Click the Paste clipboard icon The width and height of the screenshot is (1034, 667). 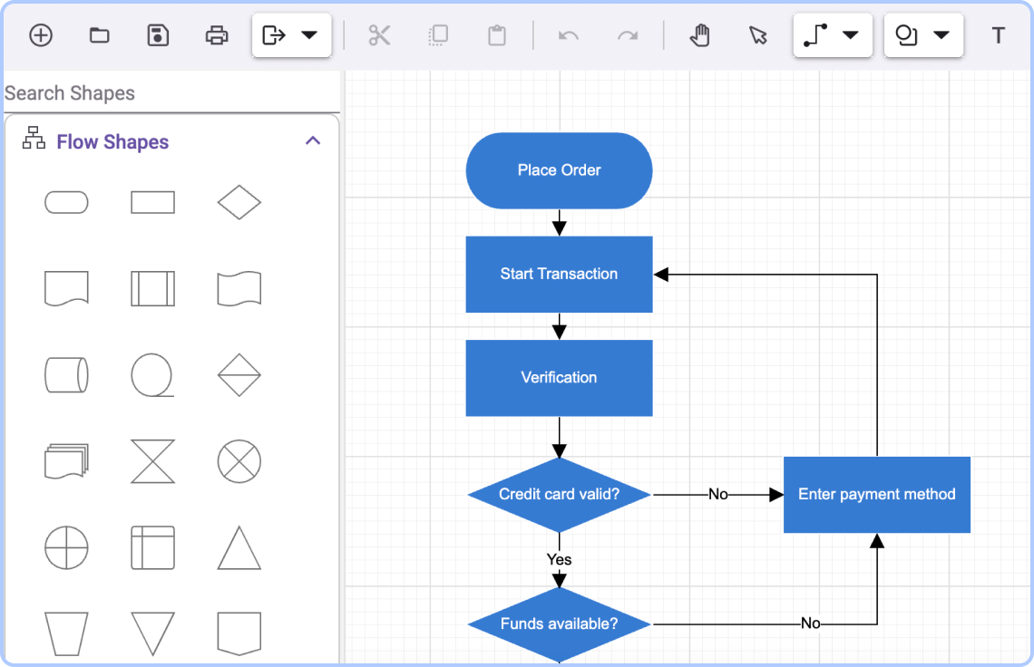click(x=496, y=34)
